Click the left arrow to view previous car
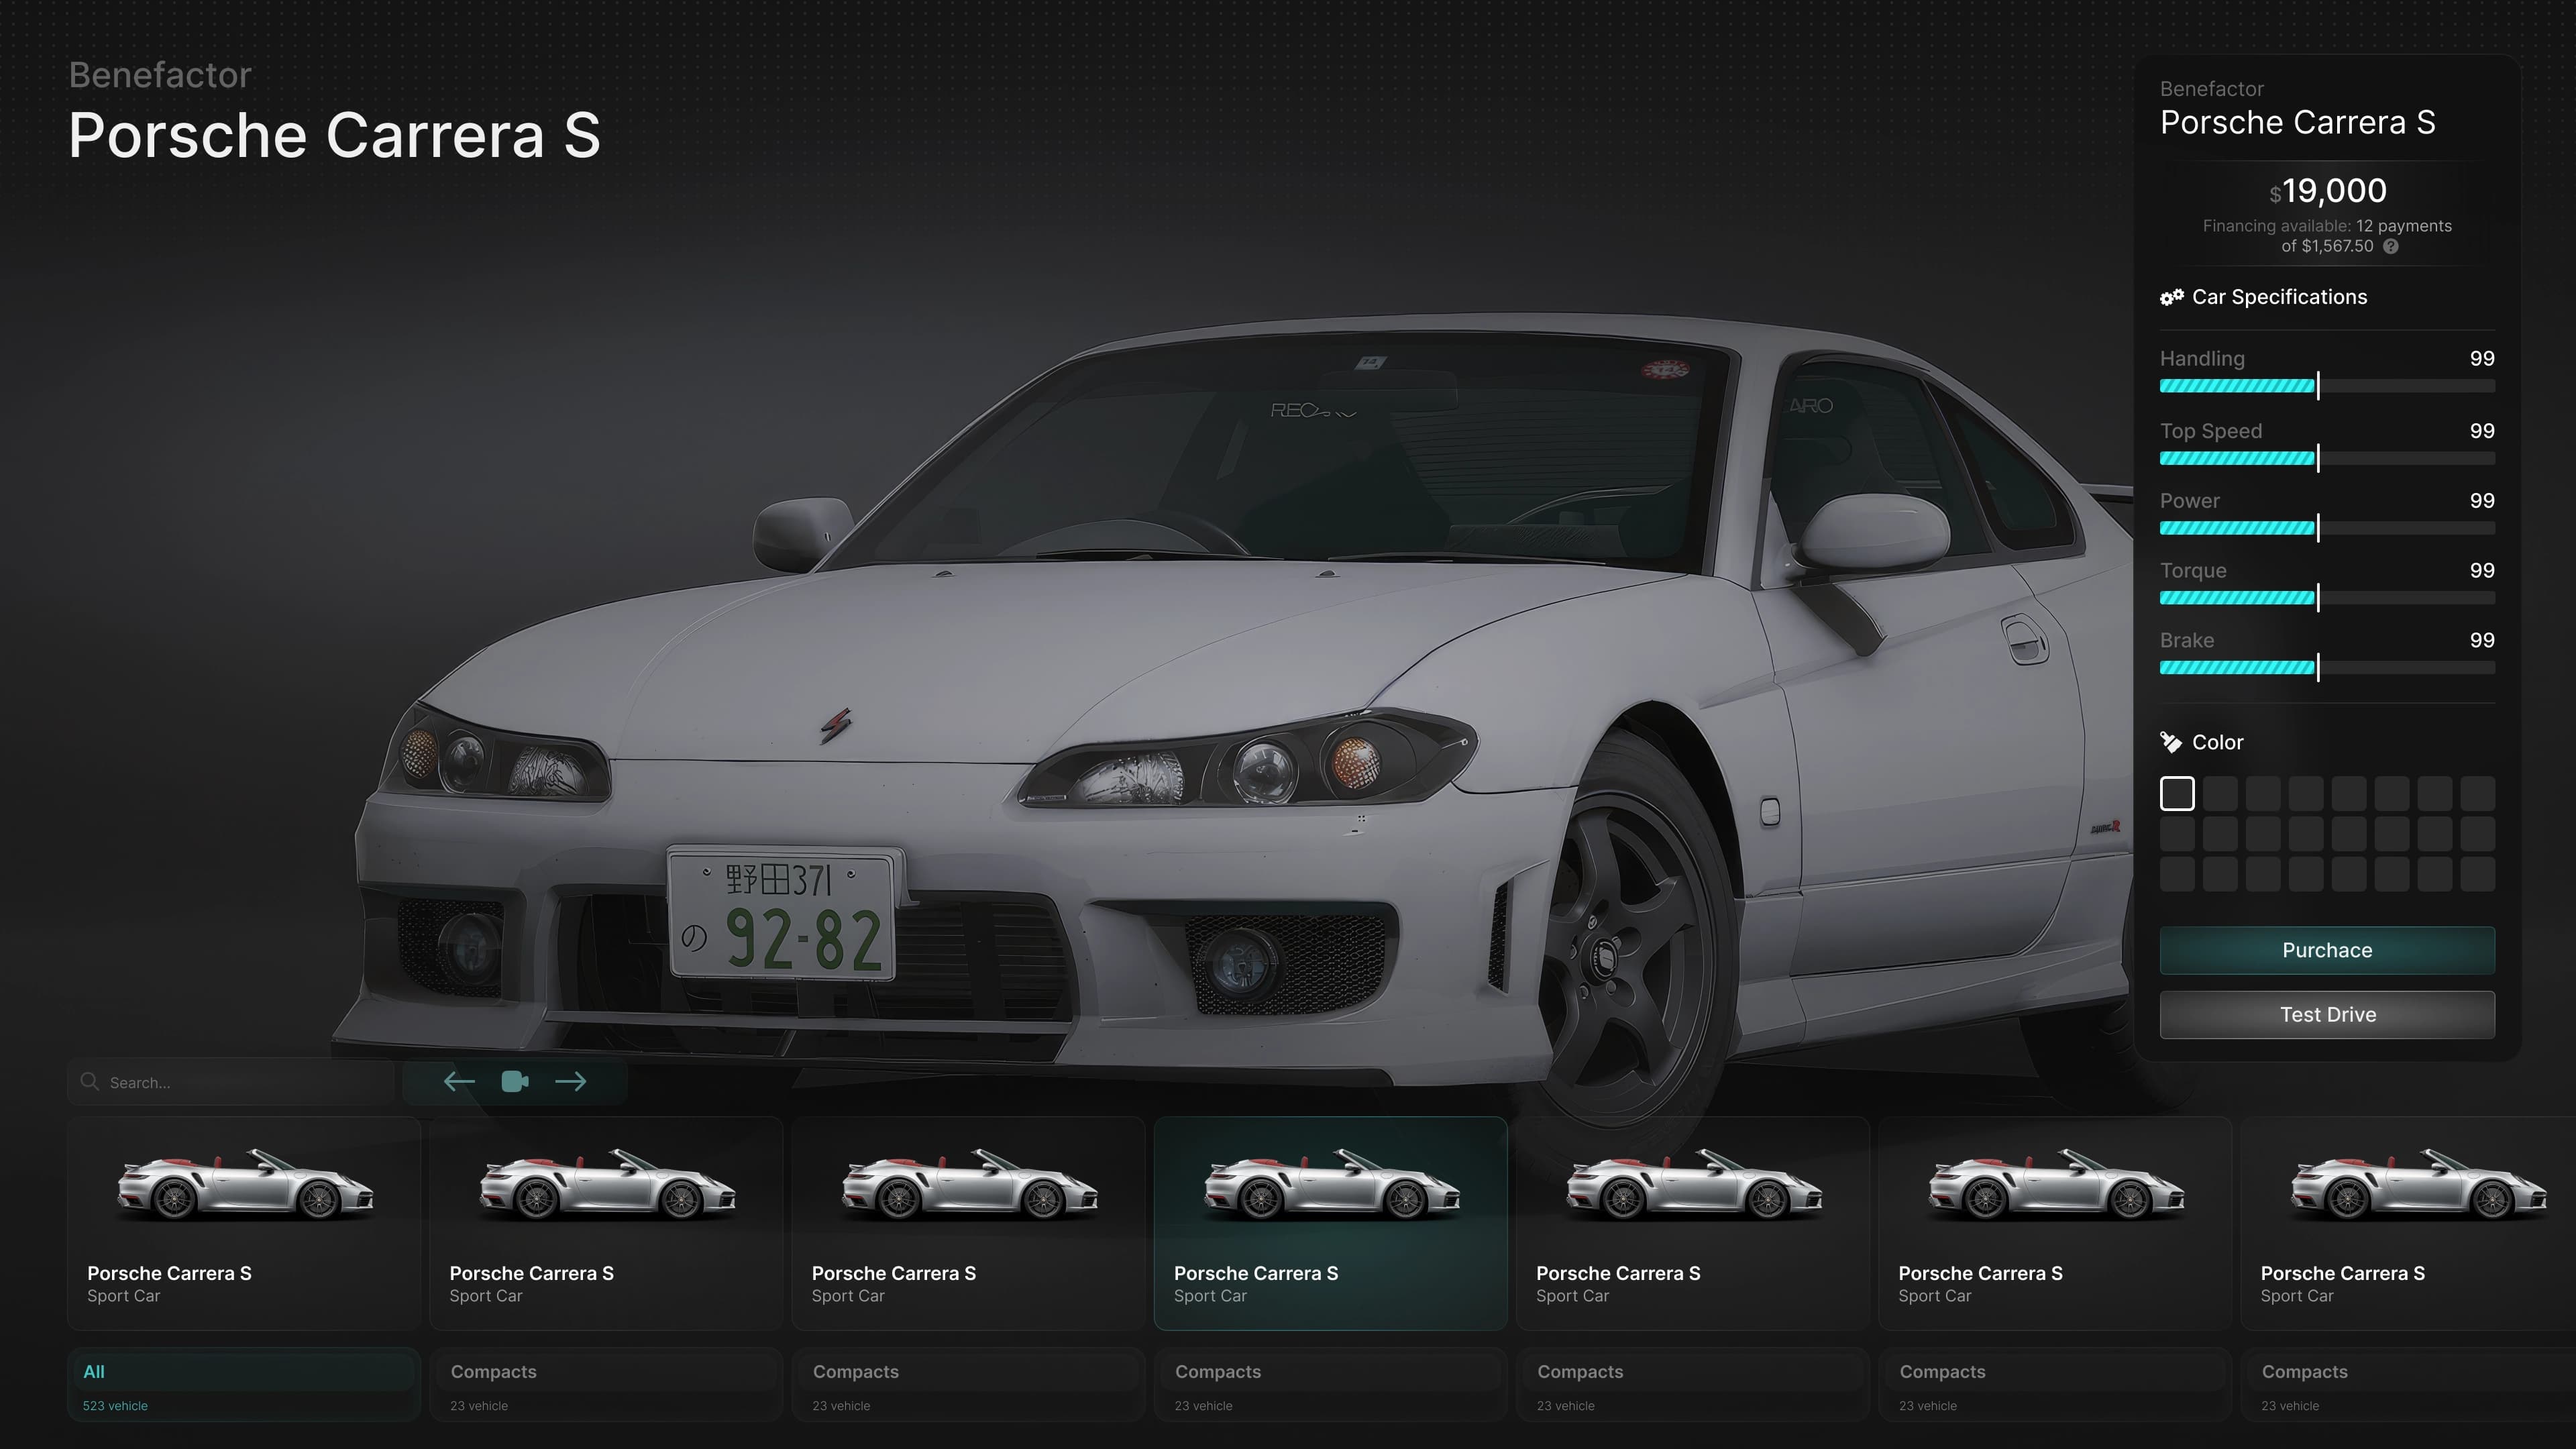This screenshot has height=1449, width=2576. [x=459, y=1081]
